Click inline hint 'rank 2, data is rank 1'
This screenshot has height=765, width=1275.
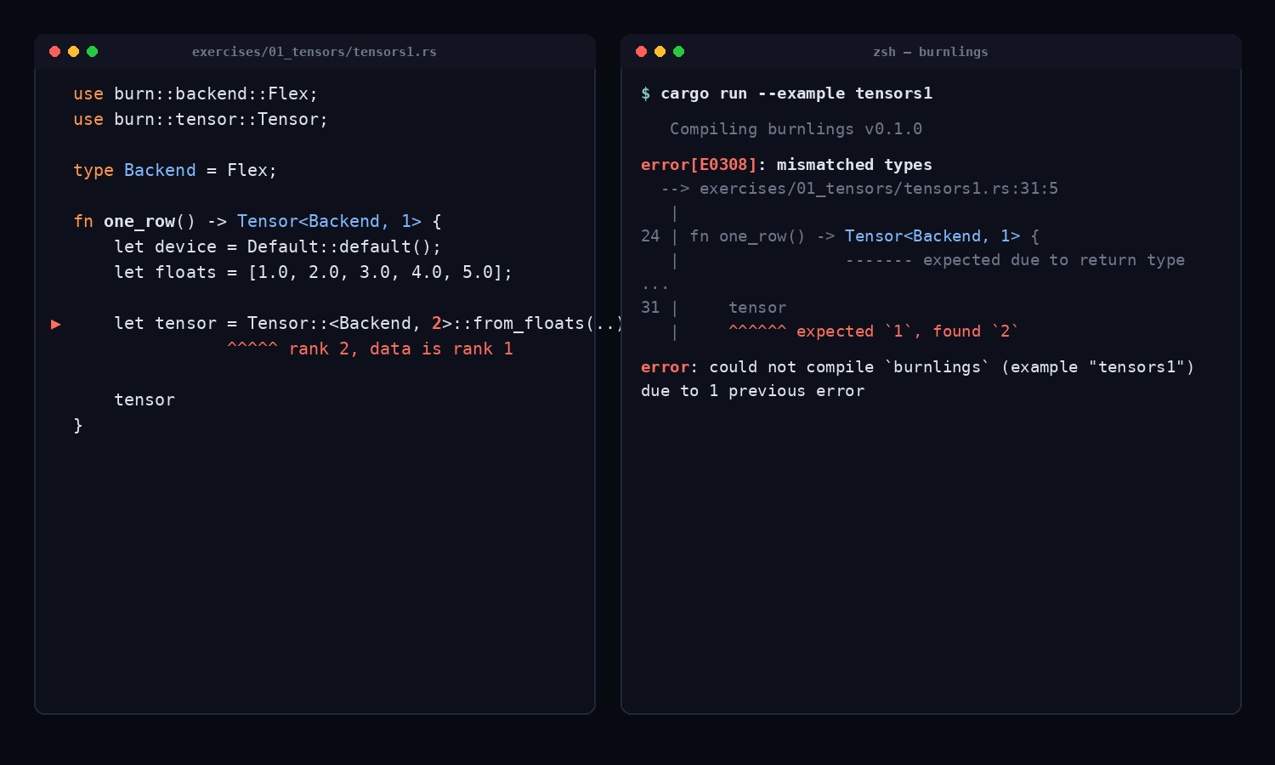pos(401,348)
